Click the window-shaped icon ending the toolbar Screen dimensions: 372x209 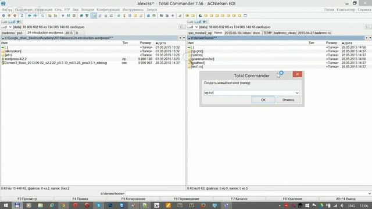click(245, 16)
